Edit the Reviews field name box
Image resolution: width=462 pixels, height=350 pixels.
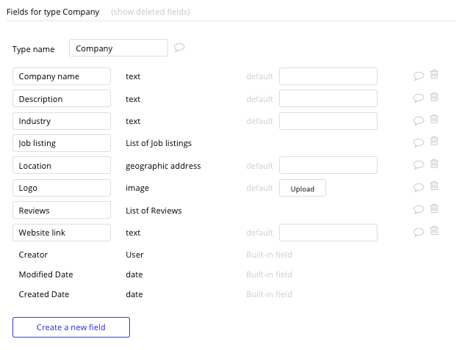point(62,210)
